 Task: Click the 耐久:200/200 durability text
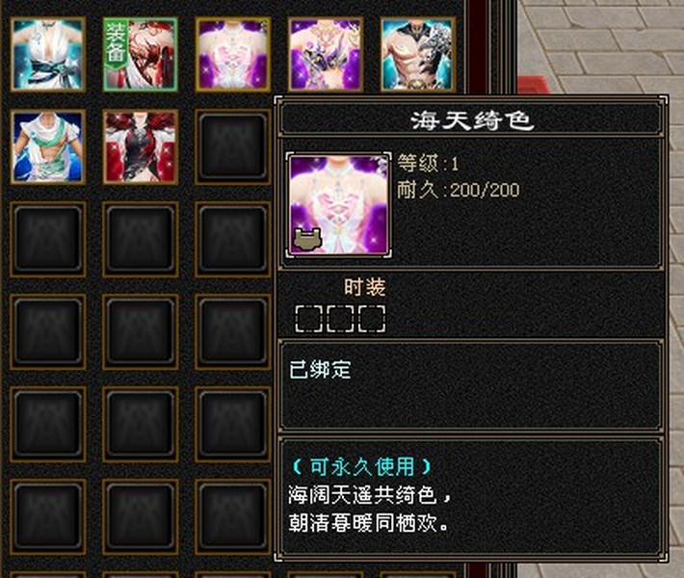coord(458,190)
